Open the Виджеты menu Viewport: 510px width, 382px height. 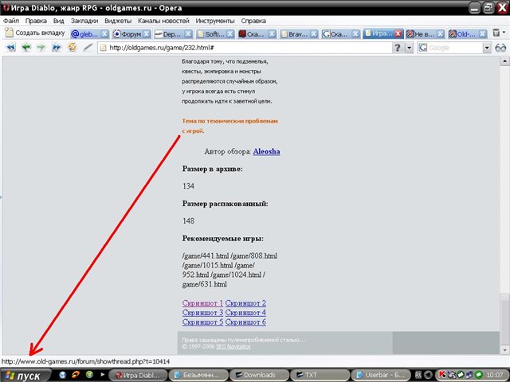pyautogui.click(x=118, y=21)
